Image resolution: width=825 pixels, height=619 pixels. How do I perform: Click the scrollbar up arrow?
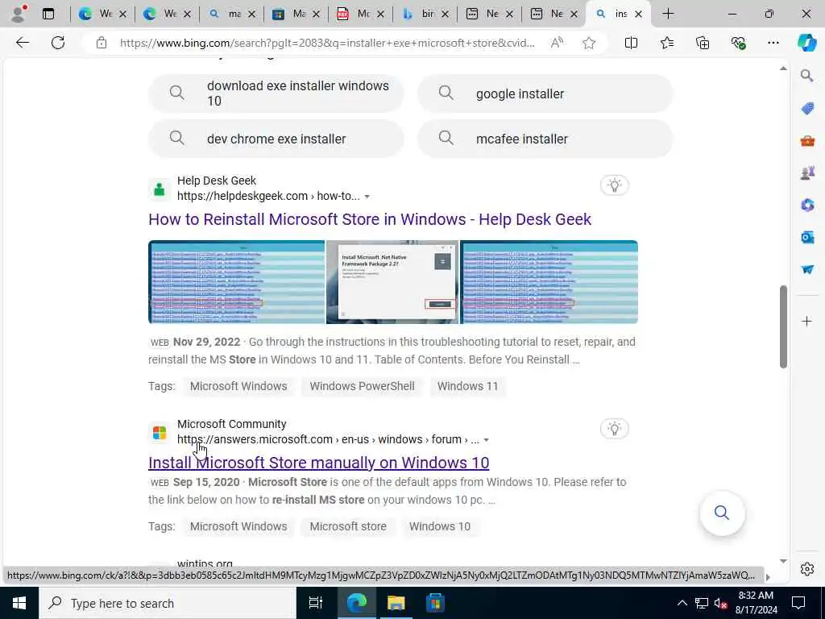783,69
